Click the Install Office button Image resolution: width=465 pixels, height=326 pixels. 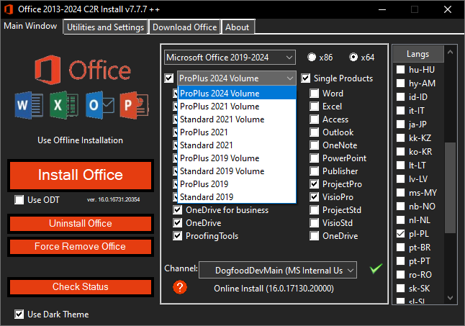81,175
